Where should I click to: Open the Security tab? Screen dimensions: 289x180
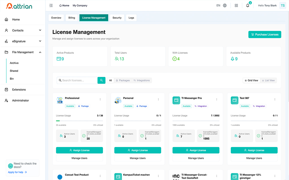click(117, 18)
